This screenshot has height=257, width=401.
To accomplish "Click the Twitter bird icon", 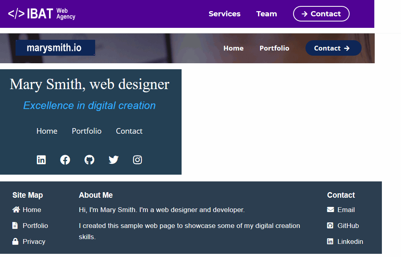I will point(113,160).
